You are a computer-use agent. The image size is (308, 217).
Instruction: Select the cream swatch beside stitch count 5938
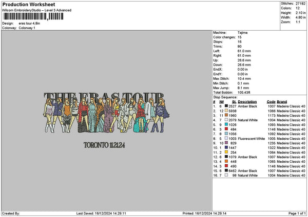(226, 111)
